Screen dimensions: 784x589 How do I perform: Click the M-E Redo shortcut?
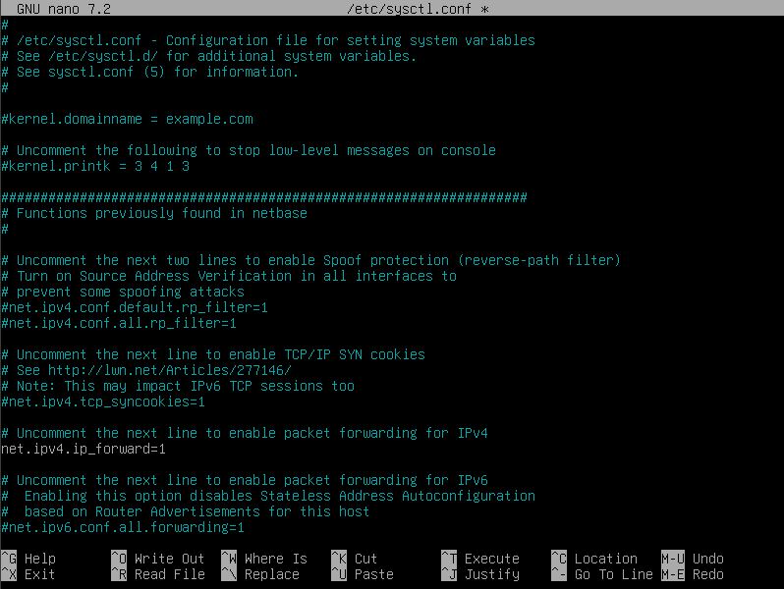(x=694, y=574)
